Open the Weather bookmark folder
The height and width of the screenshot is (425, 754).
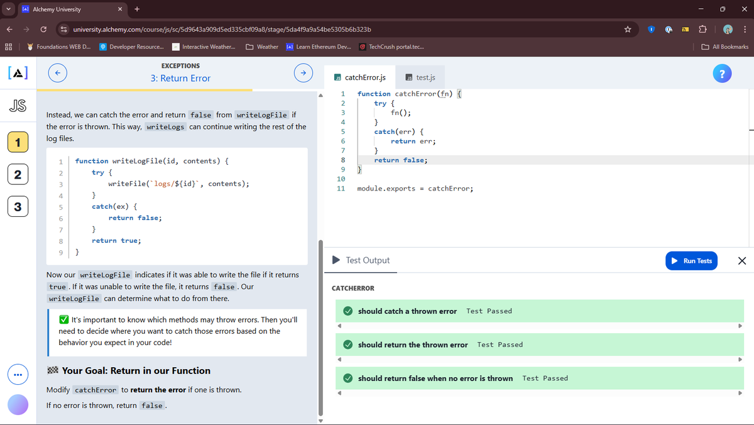(x=263, y=47)
